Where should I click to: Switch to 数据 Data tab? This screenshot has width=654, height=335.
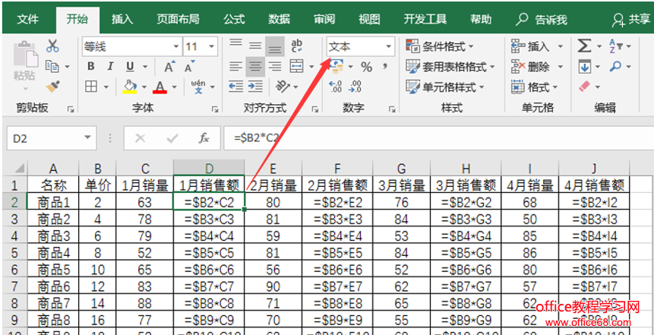[x=279, y=19]
